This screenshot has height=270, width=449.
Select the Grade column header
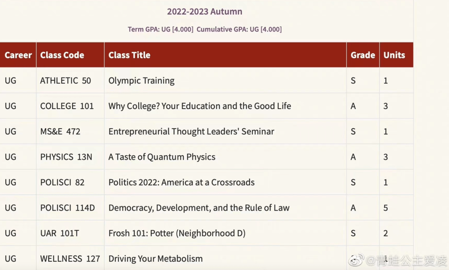pyautogui.click(x=363, y=55)
